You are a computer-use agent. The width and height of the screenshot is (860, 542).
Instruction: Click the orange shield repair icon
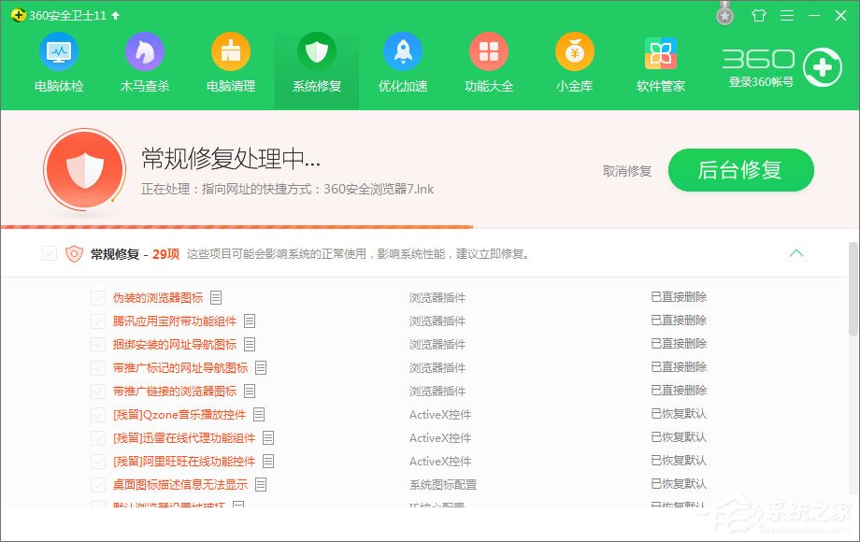pyautogui.click(x=84, y=171)
